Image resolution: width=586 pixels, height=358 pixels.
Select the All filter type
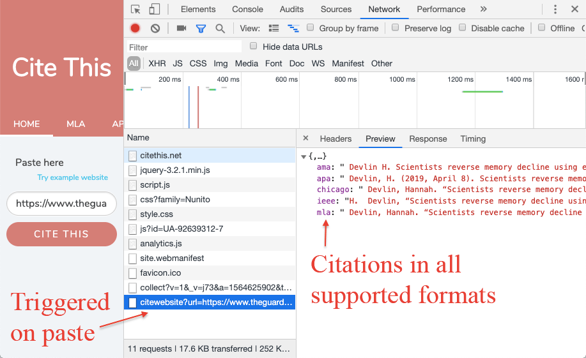click(x=134, y=63)
